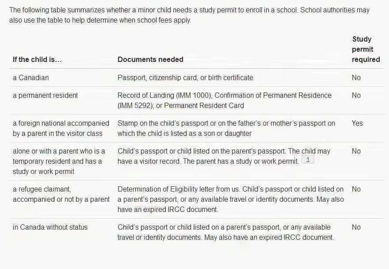The height and width of the screenshot is (269, 389).
Task: Select the 'a Canadian' row label
Action: [x=31, y=77]
